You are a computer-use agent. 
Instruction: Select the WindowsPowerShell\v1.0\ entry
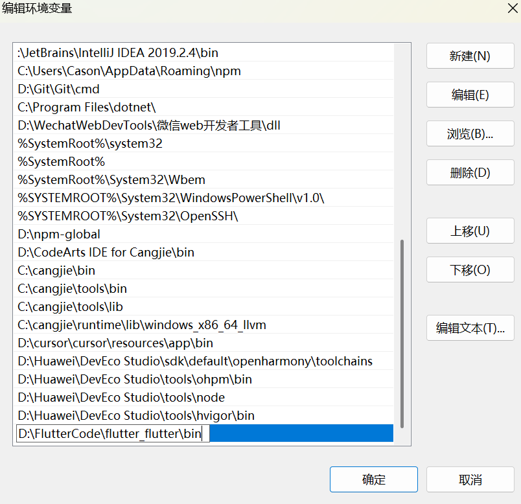(203, 198)
